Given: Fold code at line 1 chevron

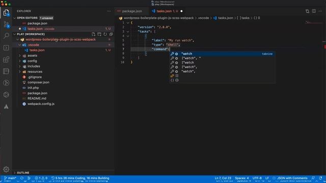Looking at the screenshot, I should pos(128,22).
